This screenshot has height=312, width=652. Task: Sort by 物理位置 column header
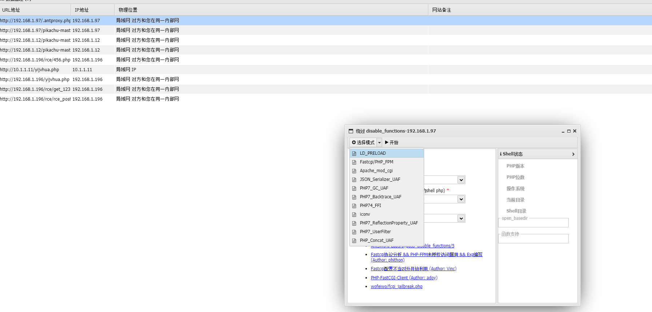click(x=271, y=10)
